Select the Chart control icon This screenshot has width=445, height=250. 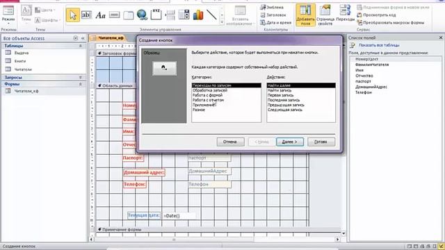pos(197,15)
